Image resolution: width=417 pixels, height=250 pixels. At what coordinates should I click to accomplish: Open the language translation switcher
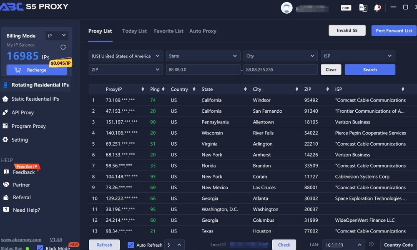[363, 8]
